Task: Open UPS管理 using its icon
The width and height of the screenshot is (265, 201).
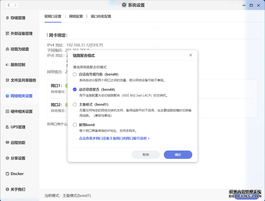Action: point(7,127)
